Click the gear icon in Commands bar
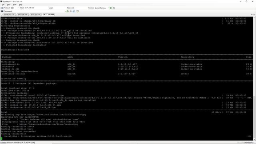Viewport: 256px width, 144px height. [x=71, y=11]
